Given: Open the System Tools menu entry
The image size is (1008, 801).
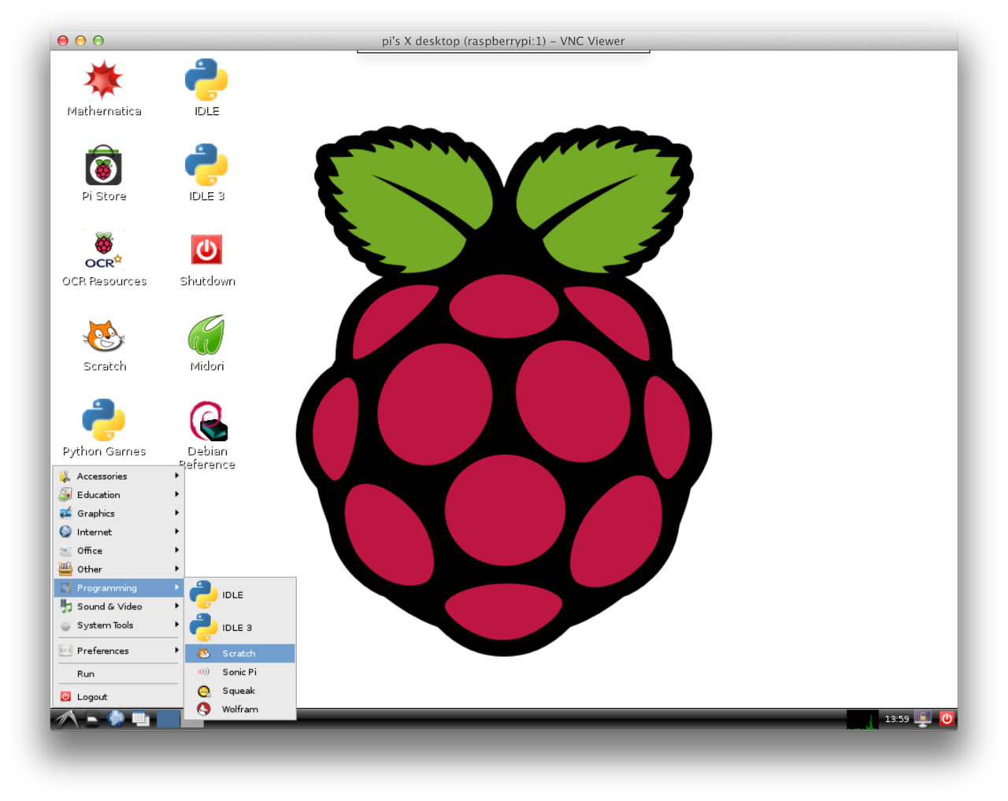Looking at the screenshot, I should tap(119, 625).
